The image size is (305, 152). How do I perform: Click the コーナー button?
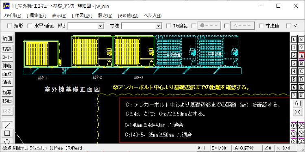(x=7, y=58)
